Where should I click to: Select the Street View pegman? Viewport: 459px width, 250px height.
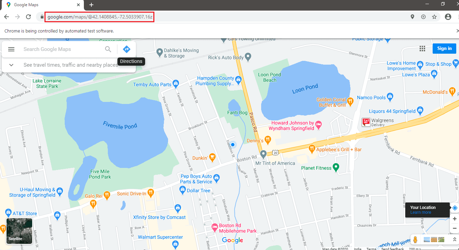tap(416, 240)
